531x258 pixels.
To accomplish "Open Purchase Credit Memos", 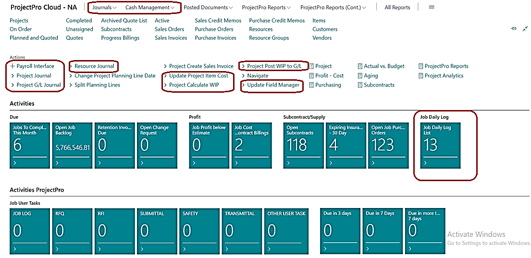I will (277, 21).
